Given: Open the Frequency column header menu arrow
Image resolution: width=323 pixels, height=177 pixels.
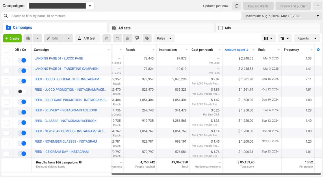Looking at the screenshot, I should (x=311, y=50).
